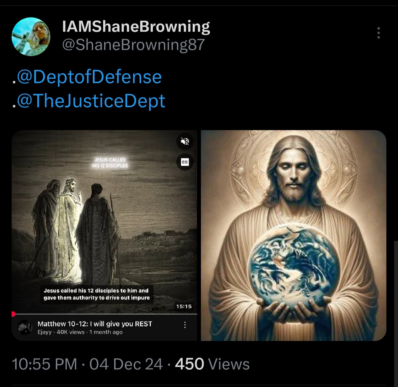Open the video's three-dot options menu
Image resolution: width=398 pixels, height=387 pixels.
185,325
